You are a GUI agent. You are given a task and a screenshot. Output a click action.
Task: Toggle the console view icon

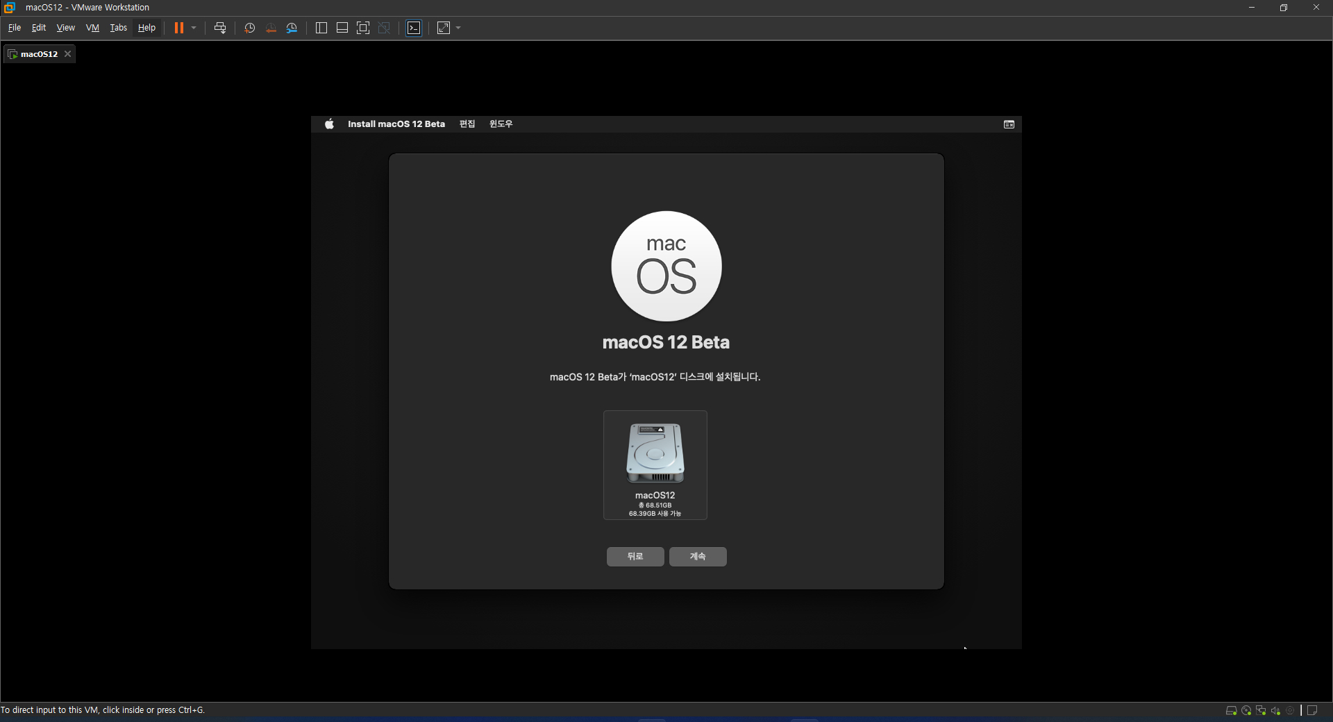pyautogui.click(x=414, y=28)
